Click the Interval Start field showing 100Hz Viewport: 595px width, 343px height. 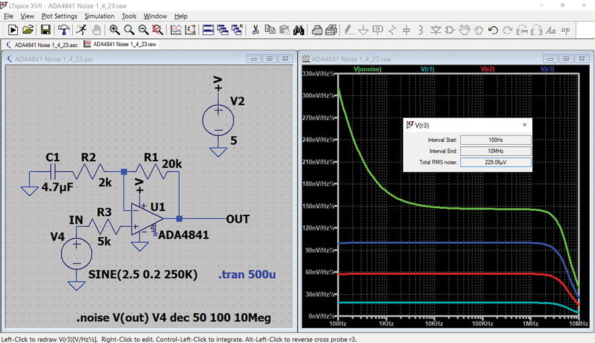point(496,139)
